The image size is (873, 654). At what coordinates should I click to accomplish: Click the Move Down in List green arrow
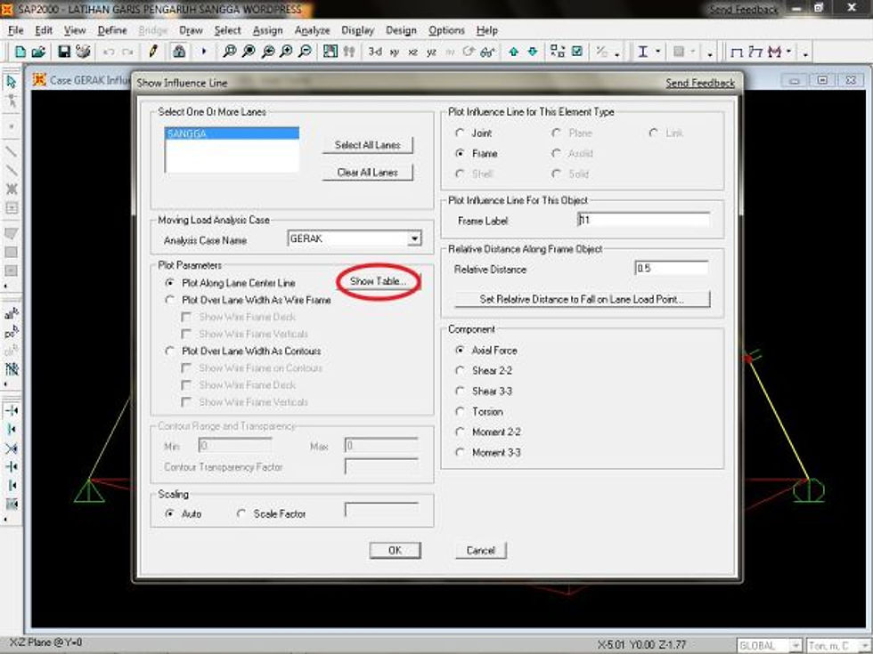533,52
